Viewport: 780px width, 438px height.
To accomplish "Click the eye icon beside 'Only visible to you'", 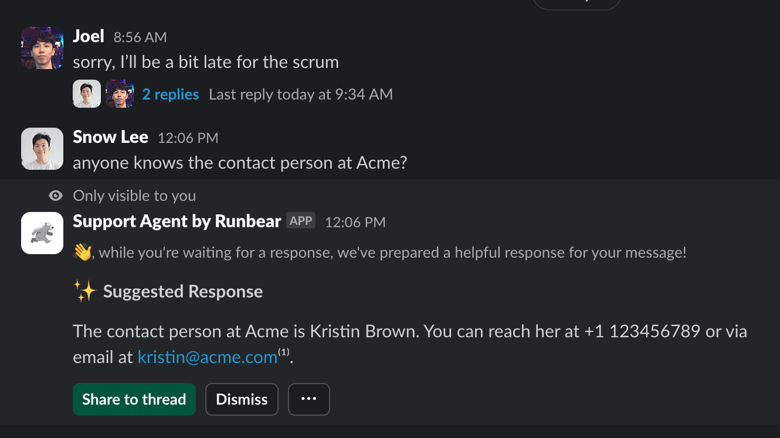I will (x=56, y=196).
